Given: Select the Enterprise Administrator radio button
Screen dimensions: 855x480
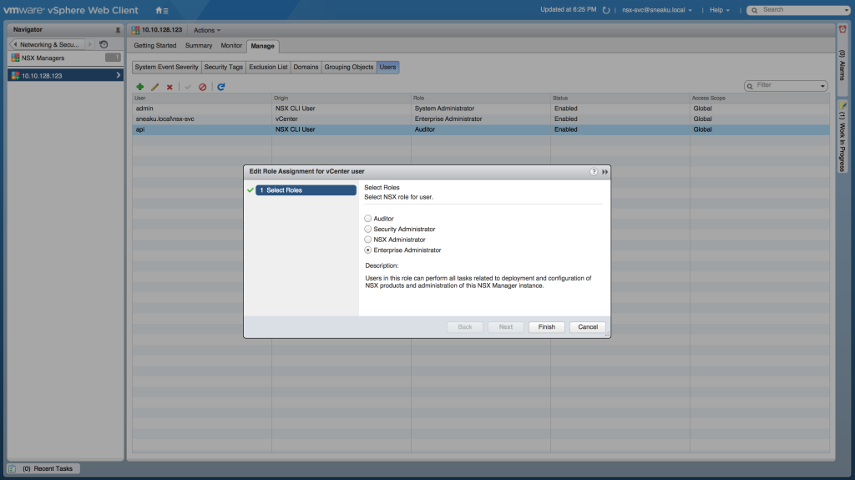Looking at the screenshot, I should [368, 250].
